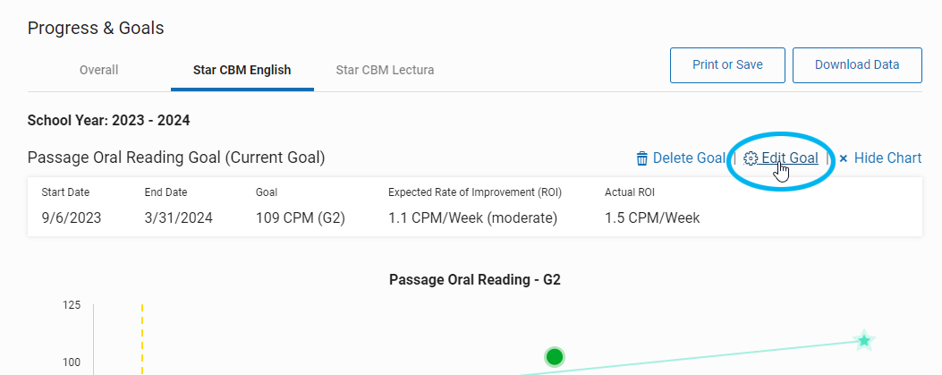Click the Passage Oral Reading - G2 chart title
Image resolution: width=942 pixels, height=375 pixels.
(475, 279)
